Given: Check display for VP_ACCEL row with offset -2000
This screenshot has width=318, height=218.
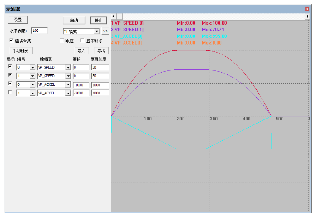Looking at the screenshot, I should pyautogui.click(x=10, y=92).
